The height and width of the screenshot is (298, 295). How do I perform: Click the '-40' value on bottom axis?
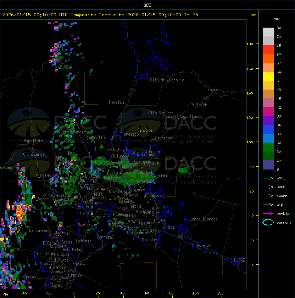pyautogui.click(x=23, y=293)
